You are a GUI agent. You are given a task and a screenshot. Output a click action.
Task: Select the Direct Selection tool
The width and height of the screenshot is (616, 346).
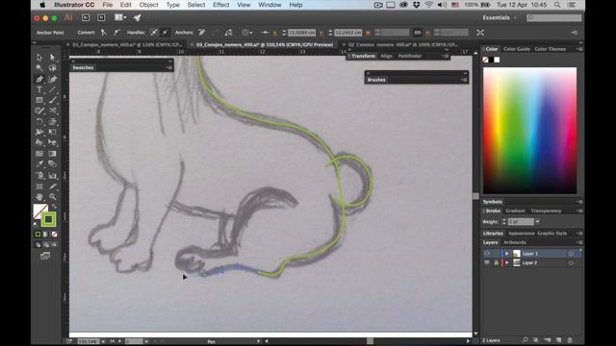click(53, 58)
